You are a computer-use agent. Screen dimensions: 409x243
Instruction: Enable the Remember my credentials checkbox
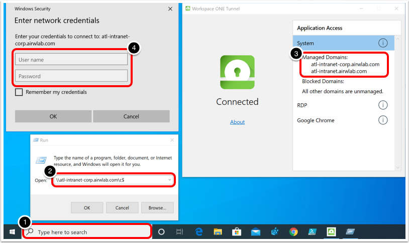19,92
